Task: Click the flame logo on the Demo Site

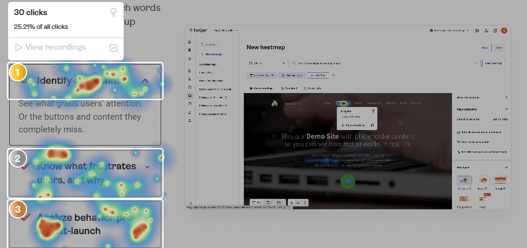Action: click(274, 103)
